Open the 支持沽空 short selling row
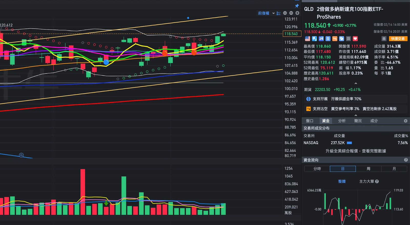Viewport: 410px width, 225px height. [356, 109]
